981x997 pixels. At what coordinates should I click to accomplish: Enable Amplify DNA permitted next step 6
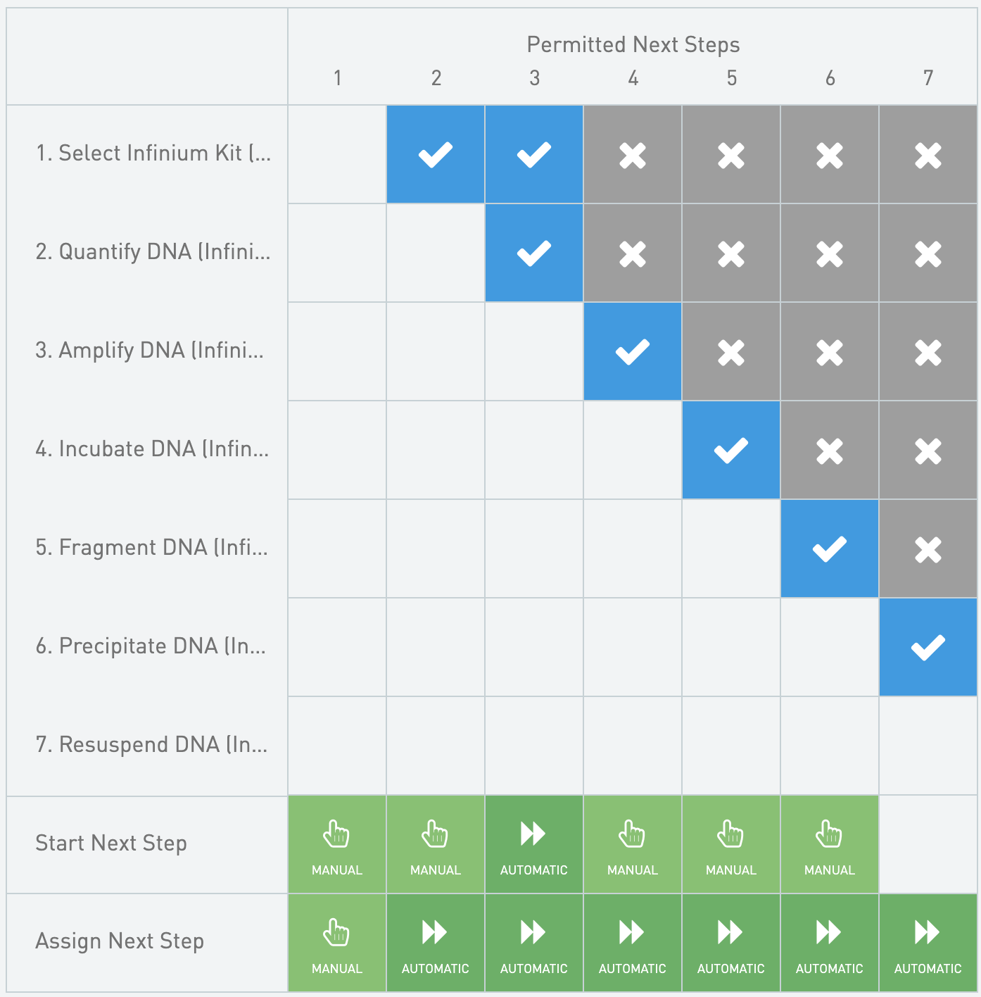829,351
